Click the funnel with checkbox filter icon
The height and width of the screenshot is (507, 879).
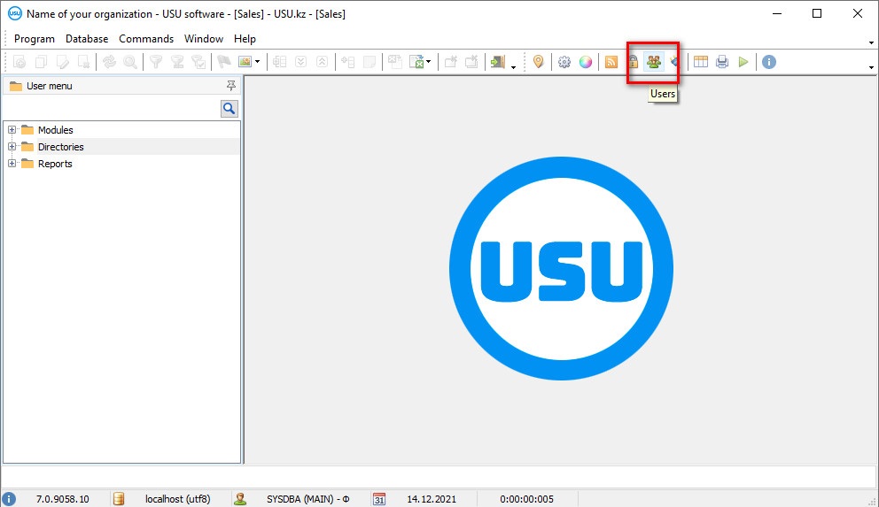click(x=199, y=62)
